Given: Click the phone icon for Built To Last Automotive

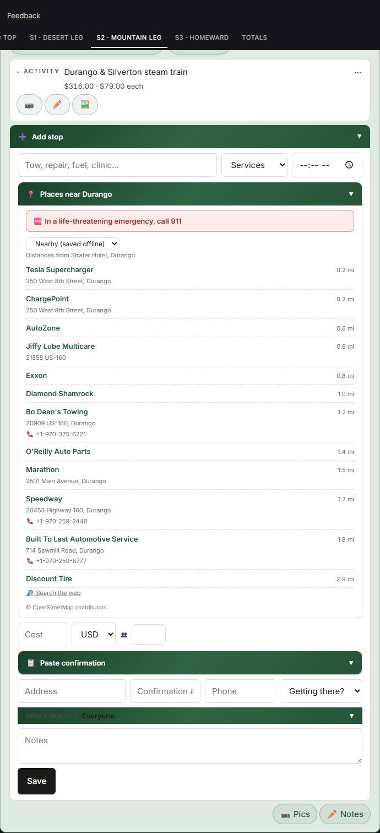Looking at the screenshot, I should (x=30, y=561).
